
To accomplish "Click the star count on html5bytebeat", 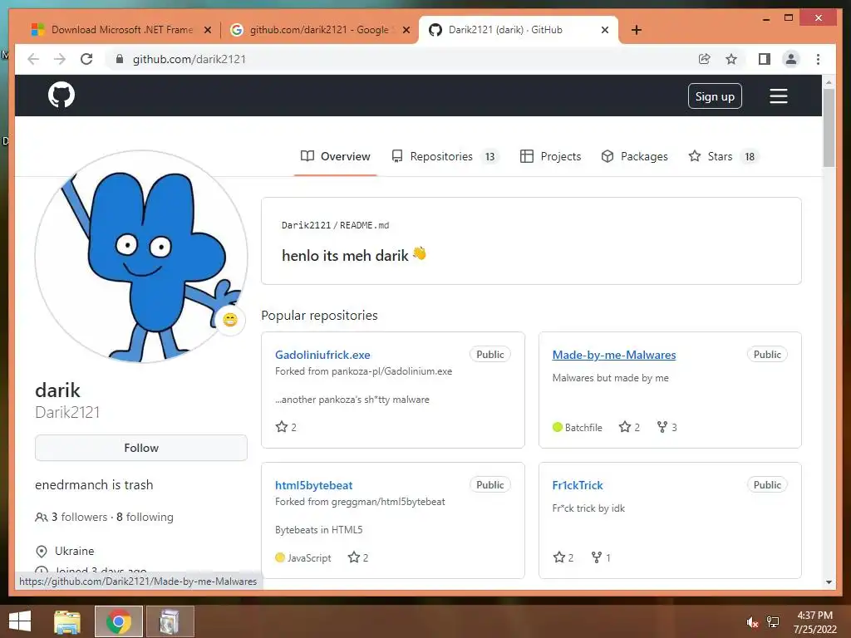I will click(x=358, y=557).
